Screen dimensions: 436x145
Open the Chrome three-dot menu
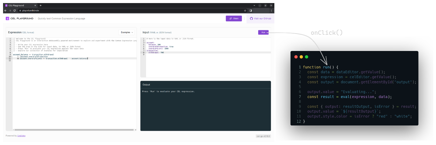pos(271,10)
